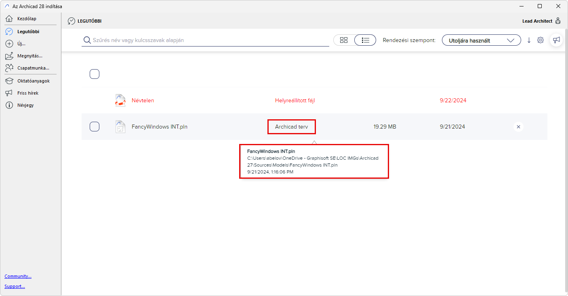Click the Lead Architect user label
Image resolution: width=568 pixels, height=296 pixels.
pyautogui.click(x=537, y=21)
